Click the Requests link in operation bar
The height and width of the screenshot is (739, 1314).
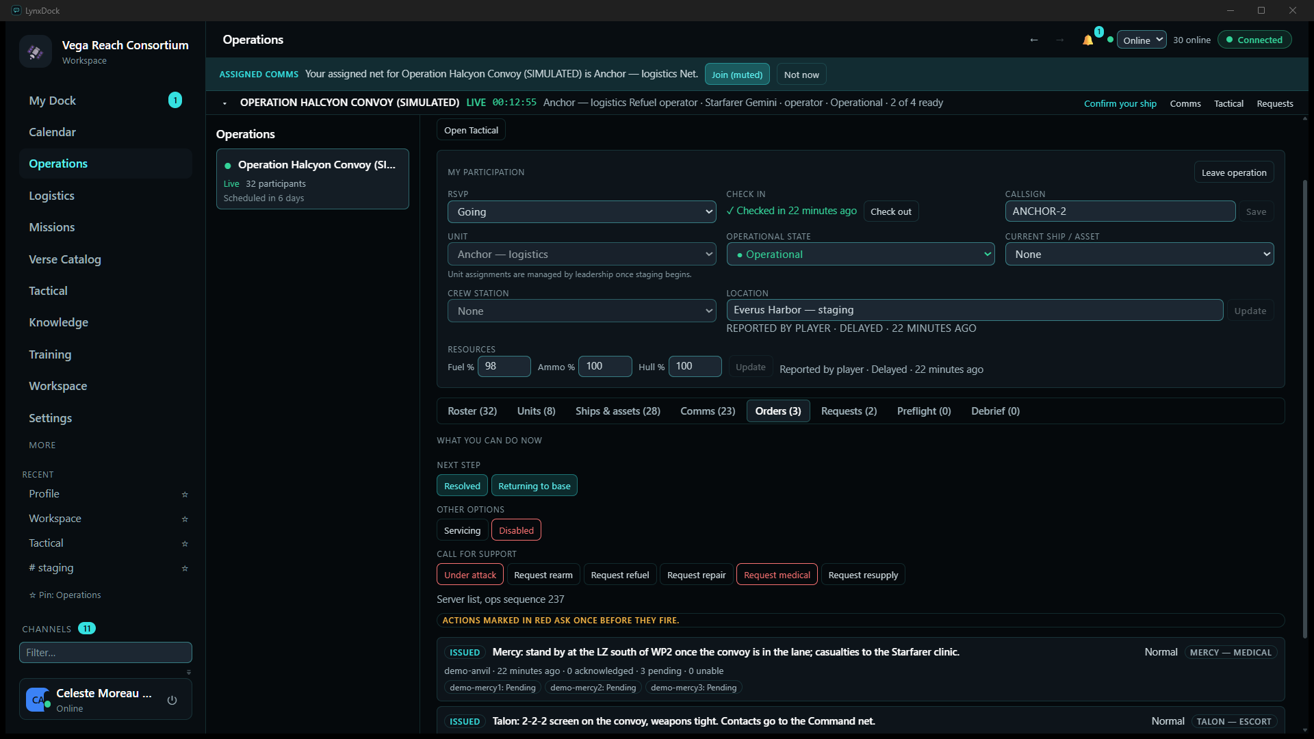[1274, 103]
